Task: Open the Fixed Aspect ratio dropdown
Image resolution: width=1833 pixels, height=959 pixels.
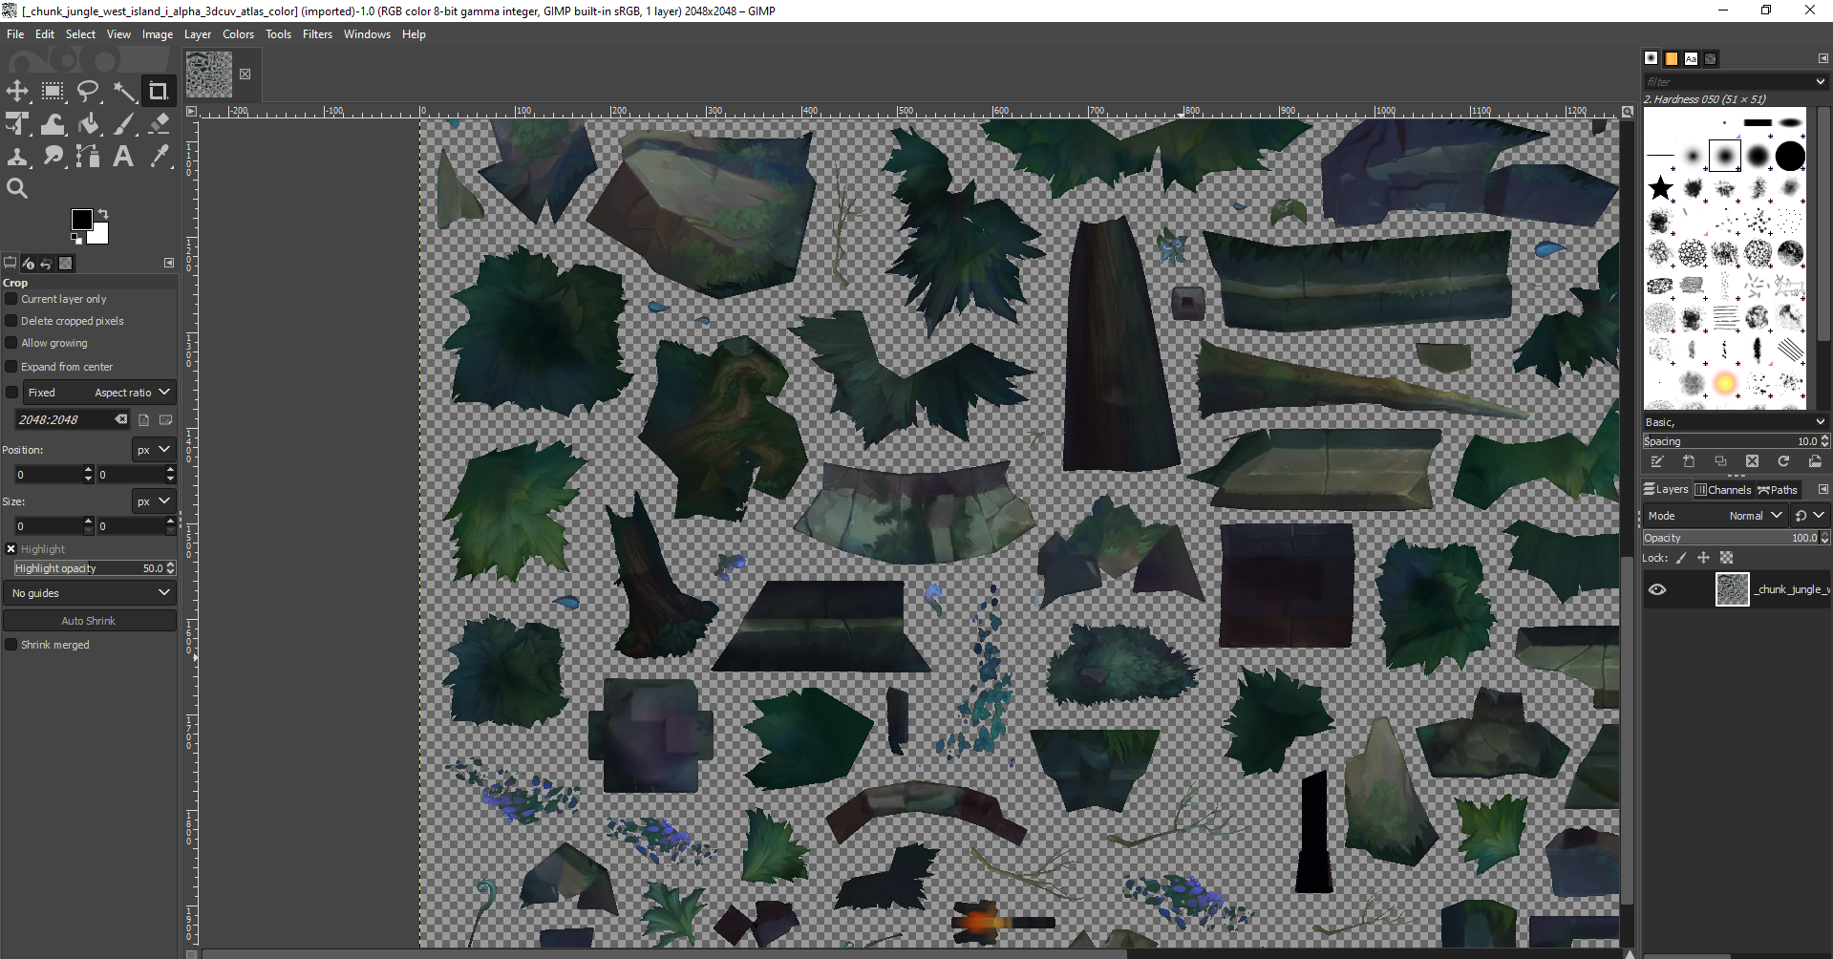Action: tap(99, 393)
